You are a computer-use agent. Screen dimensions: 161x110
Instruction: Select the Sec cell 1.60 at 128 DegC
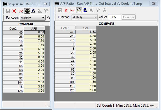[86, 90]
